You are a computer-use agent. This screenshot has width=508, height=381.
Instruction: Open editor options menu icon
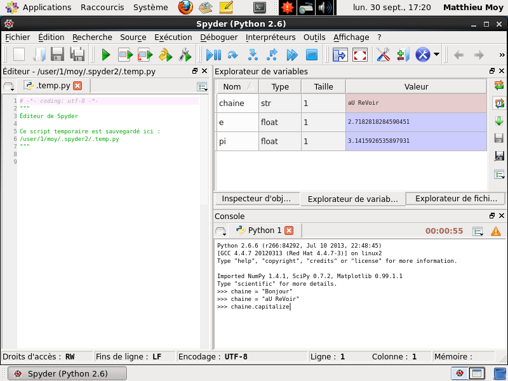202,86
